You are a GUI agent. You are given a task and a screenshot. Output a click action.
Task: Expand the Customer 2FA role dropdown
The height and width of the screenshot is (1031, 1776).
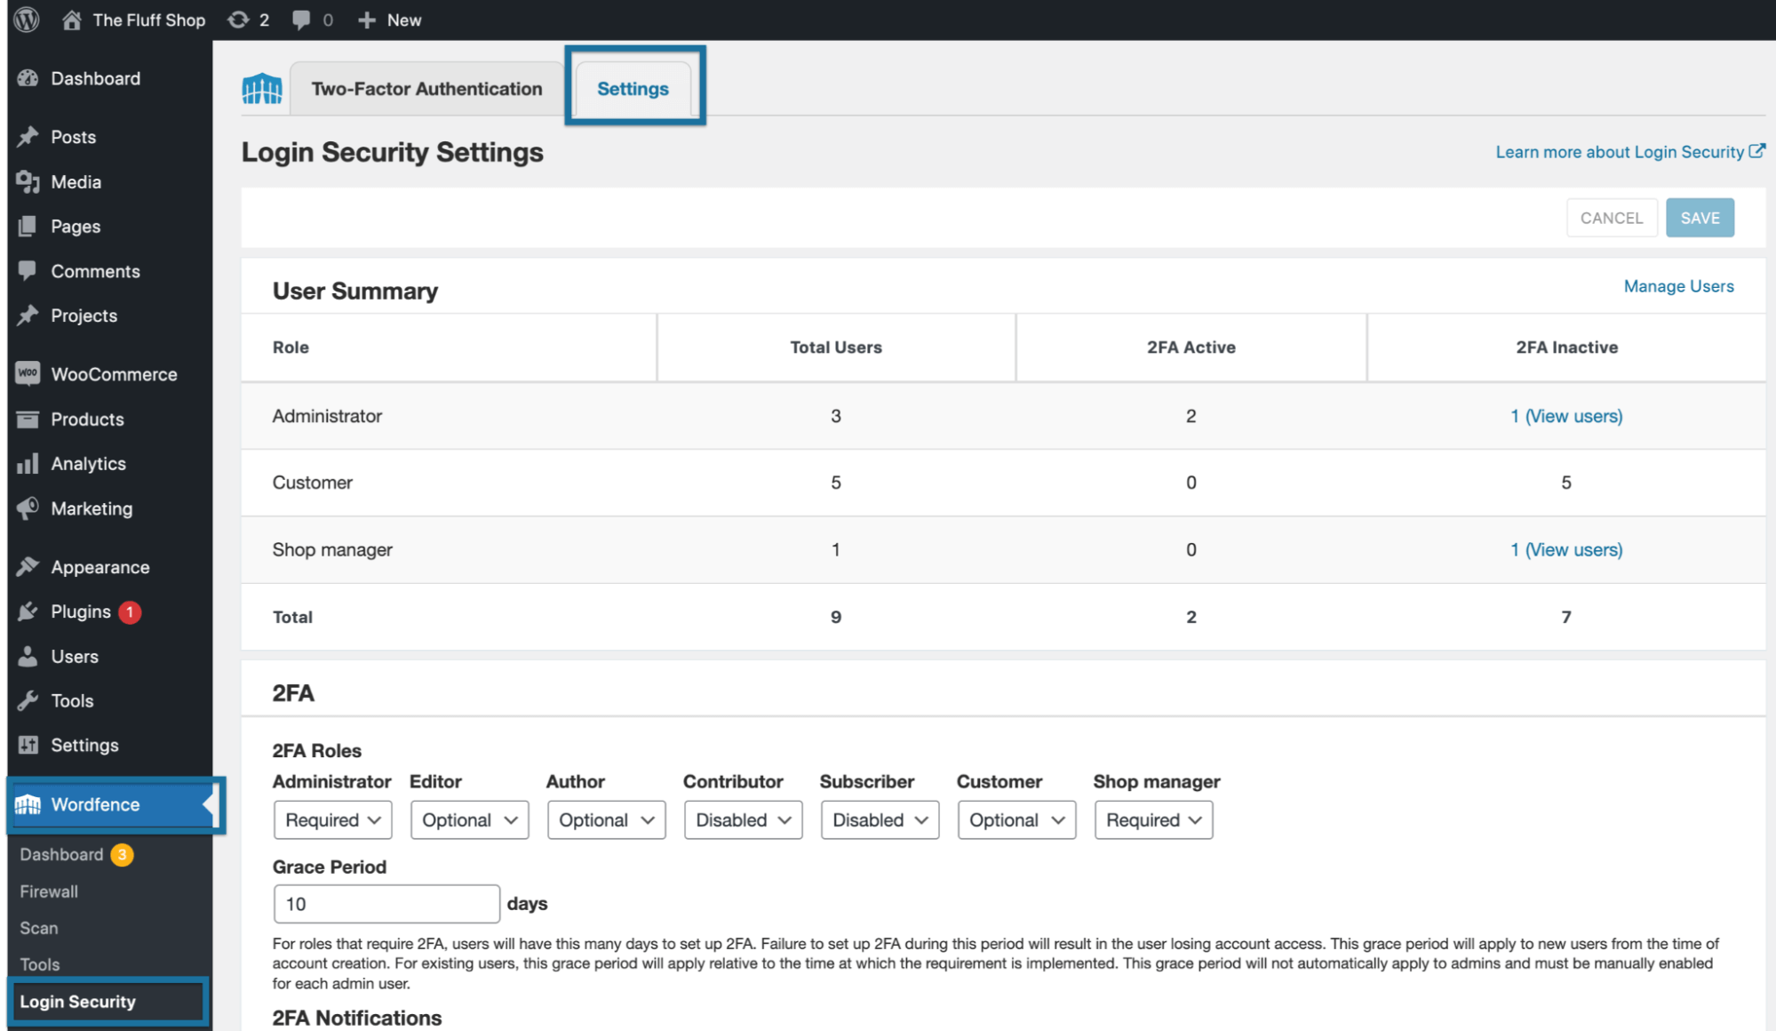click(1016, 819)
